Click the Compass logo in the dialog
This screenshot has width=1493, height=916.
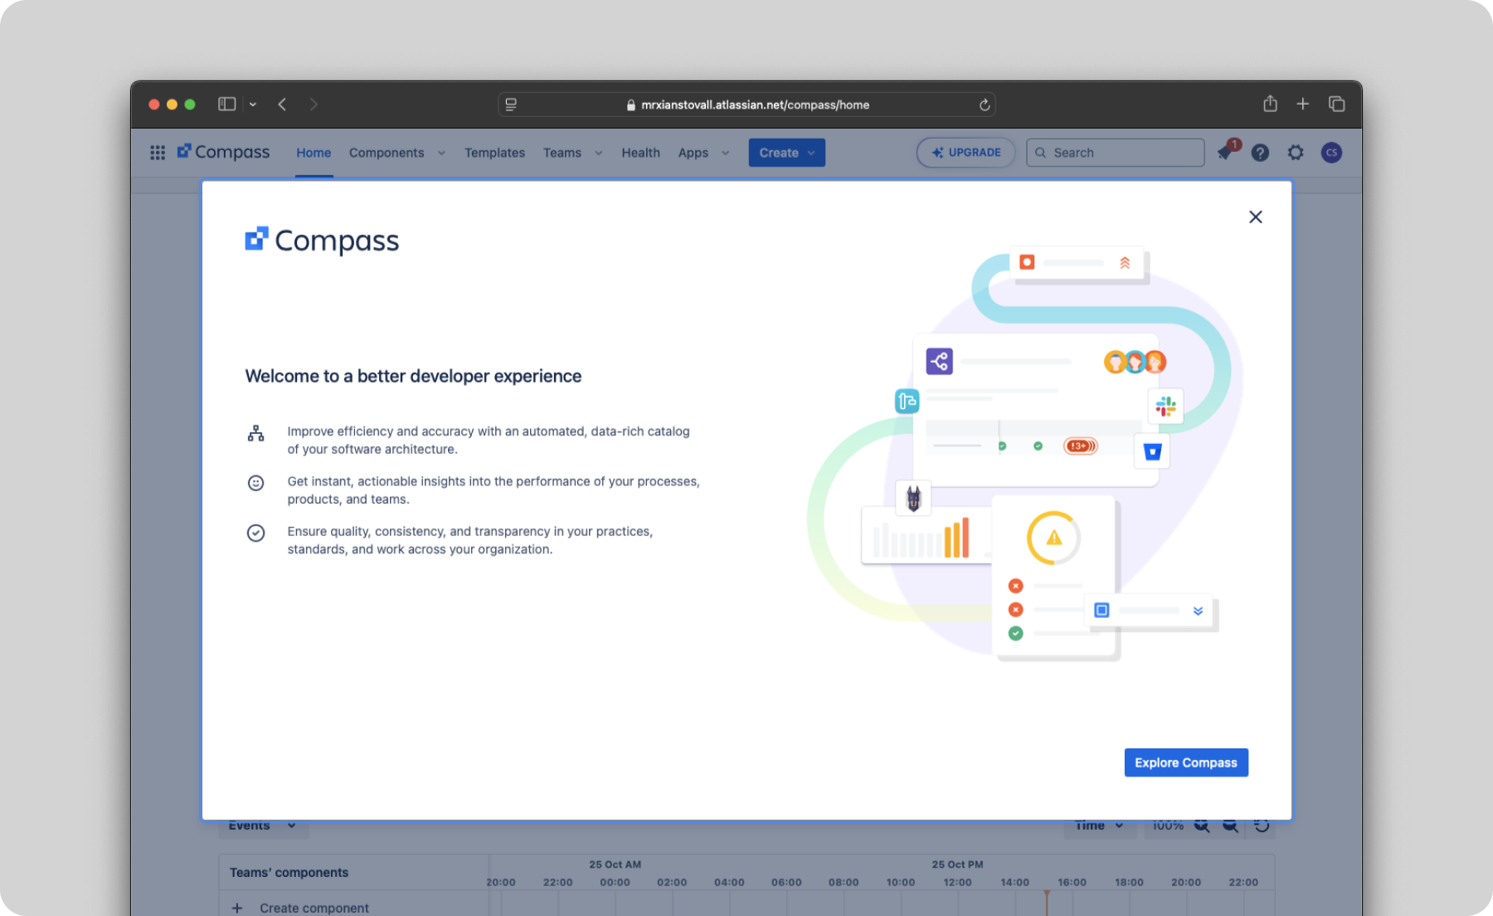click(322, 240)
